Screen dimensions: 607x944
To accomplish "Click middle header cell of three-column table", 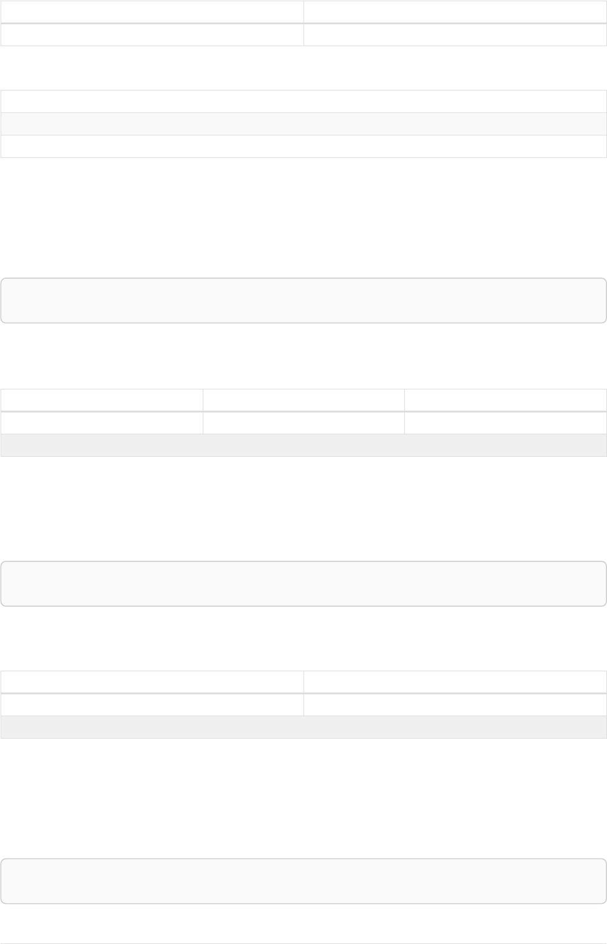I will click(x=303, y=400).
